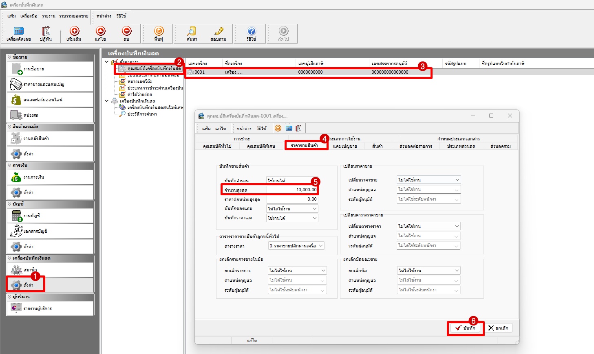Switch to the คุณสมบัติทั่วไป tab
This screenshot has width=594, height=354.
tap(217, 146)
